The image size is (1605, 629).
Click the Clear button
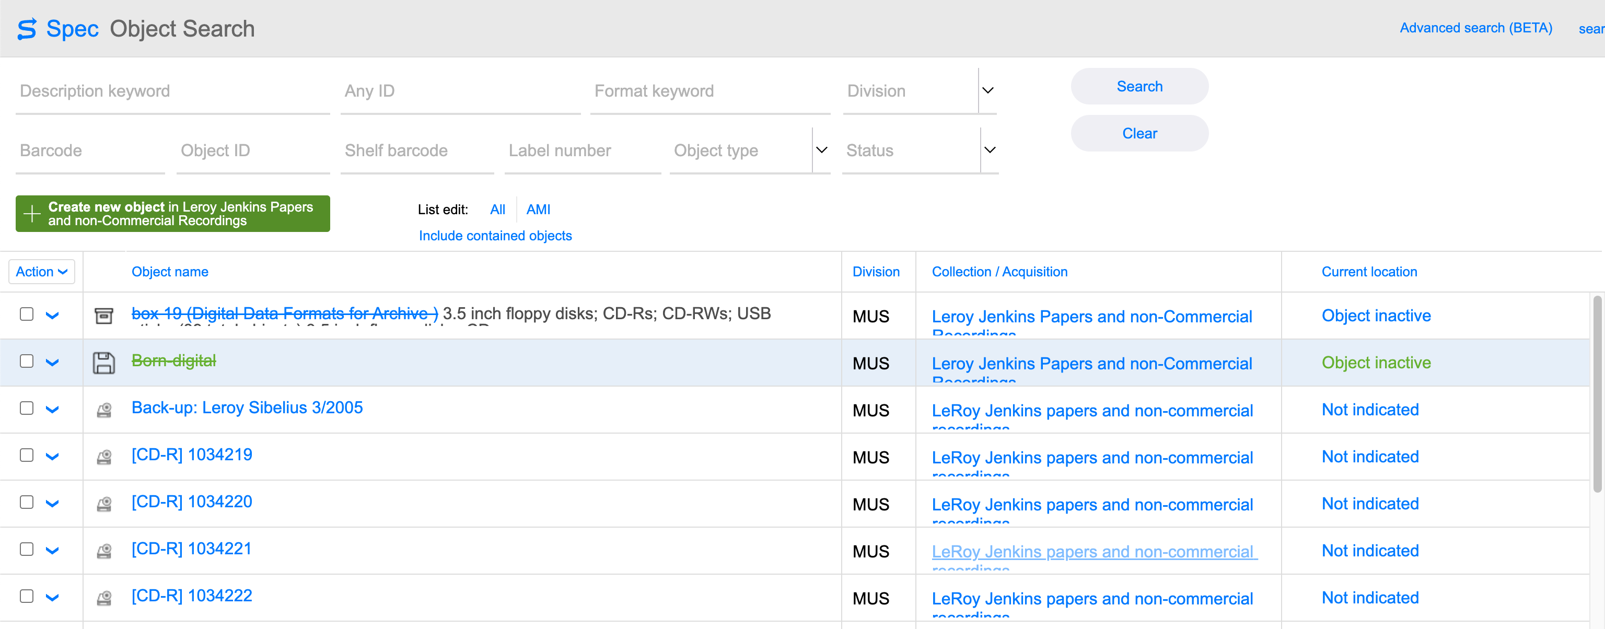[1139, 133]
